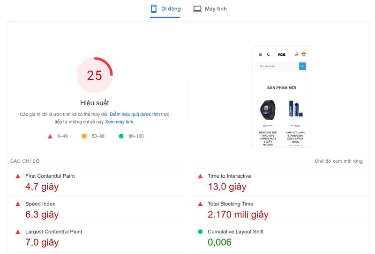Click the red triangle beside First Contentful Paint

(x=18, y=176)
